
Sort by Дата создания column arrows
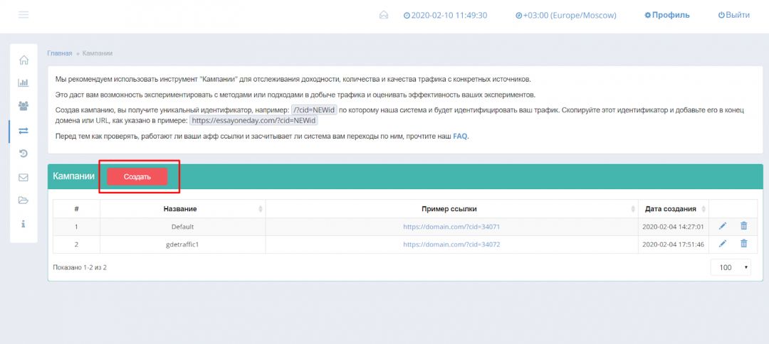pos(703,209)
